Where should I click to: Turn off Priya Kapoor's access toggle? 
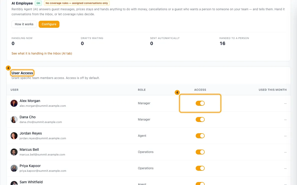(200, 168)
